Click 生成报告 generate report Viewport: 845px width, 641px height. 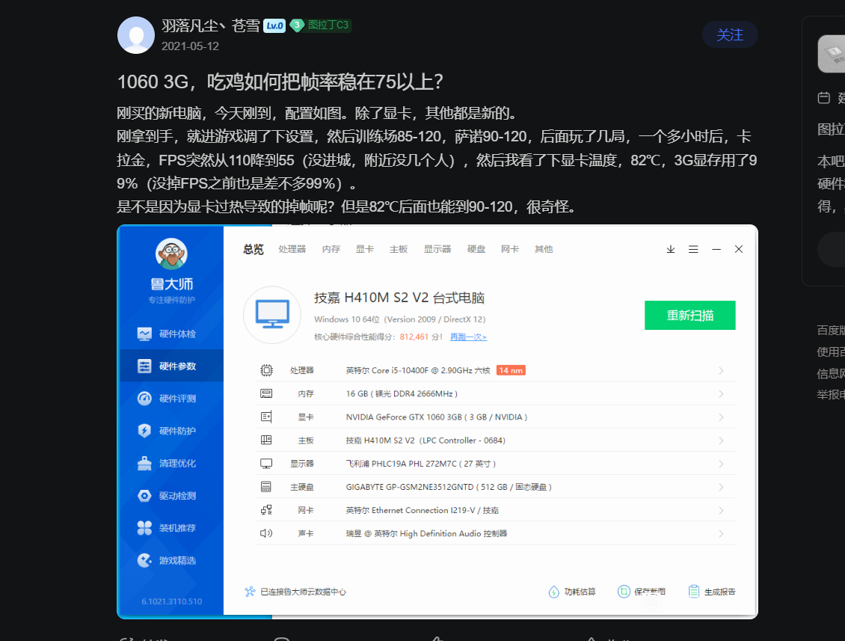pos(712,592)
